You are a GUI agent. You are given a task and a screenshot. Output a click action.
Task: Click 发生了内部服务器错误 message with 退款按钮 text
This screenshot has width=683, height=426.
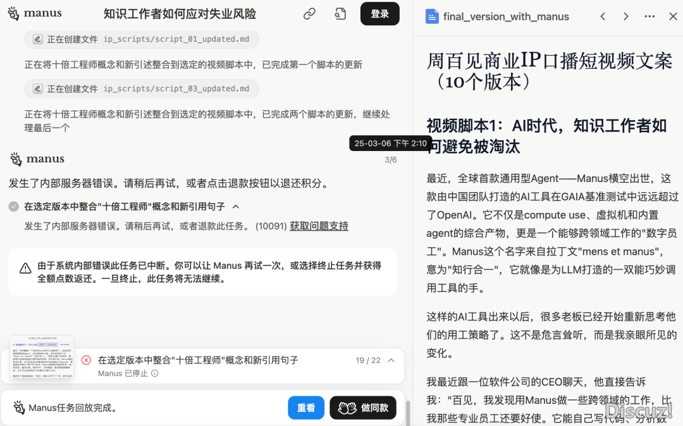click(169, 183)
